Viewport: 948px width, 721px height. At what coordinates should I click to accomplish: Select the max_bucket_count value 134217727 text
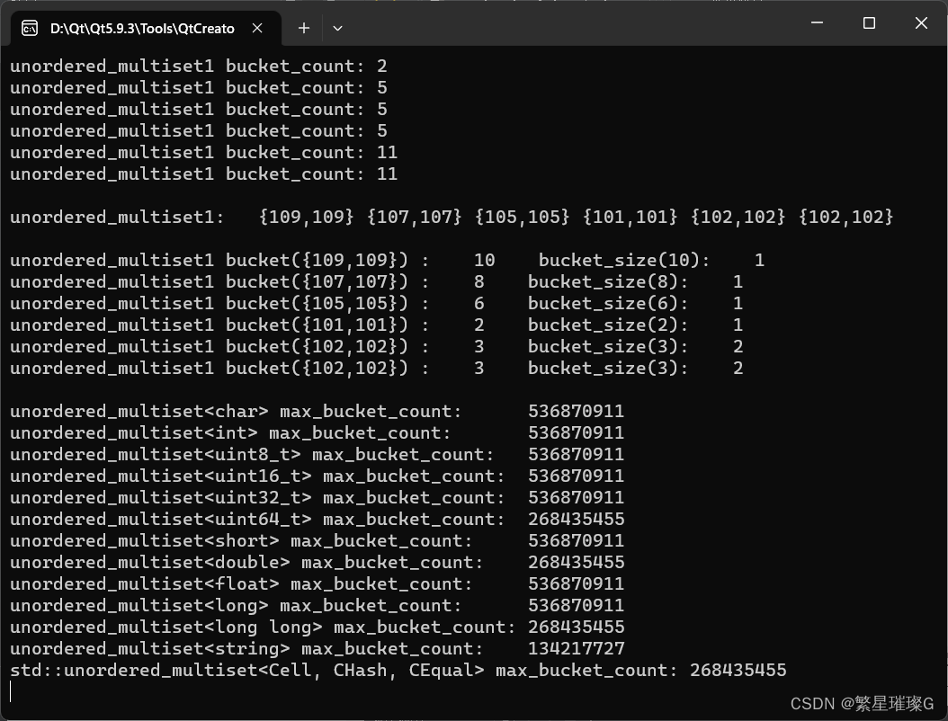coord(577,648)
